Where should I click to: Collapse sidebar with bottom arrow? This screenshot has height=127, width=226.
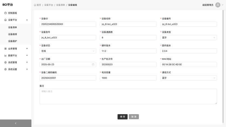[16, 123]
